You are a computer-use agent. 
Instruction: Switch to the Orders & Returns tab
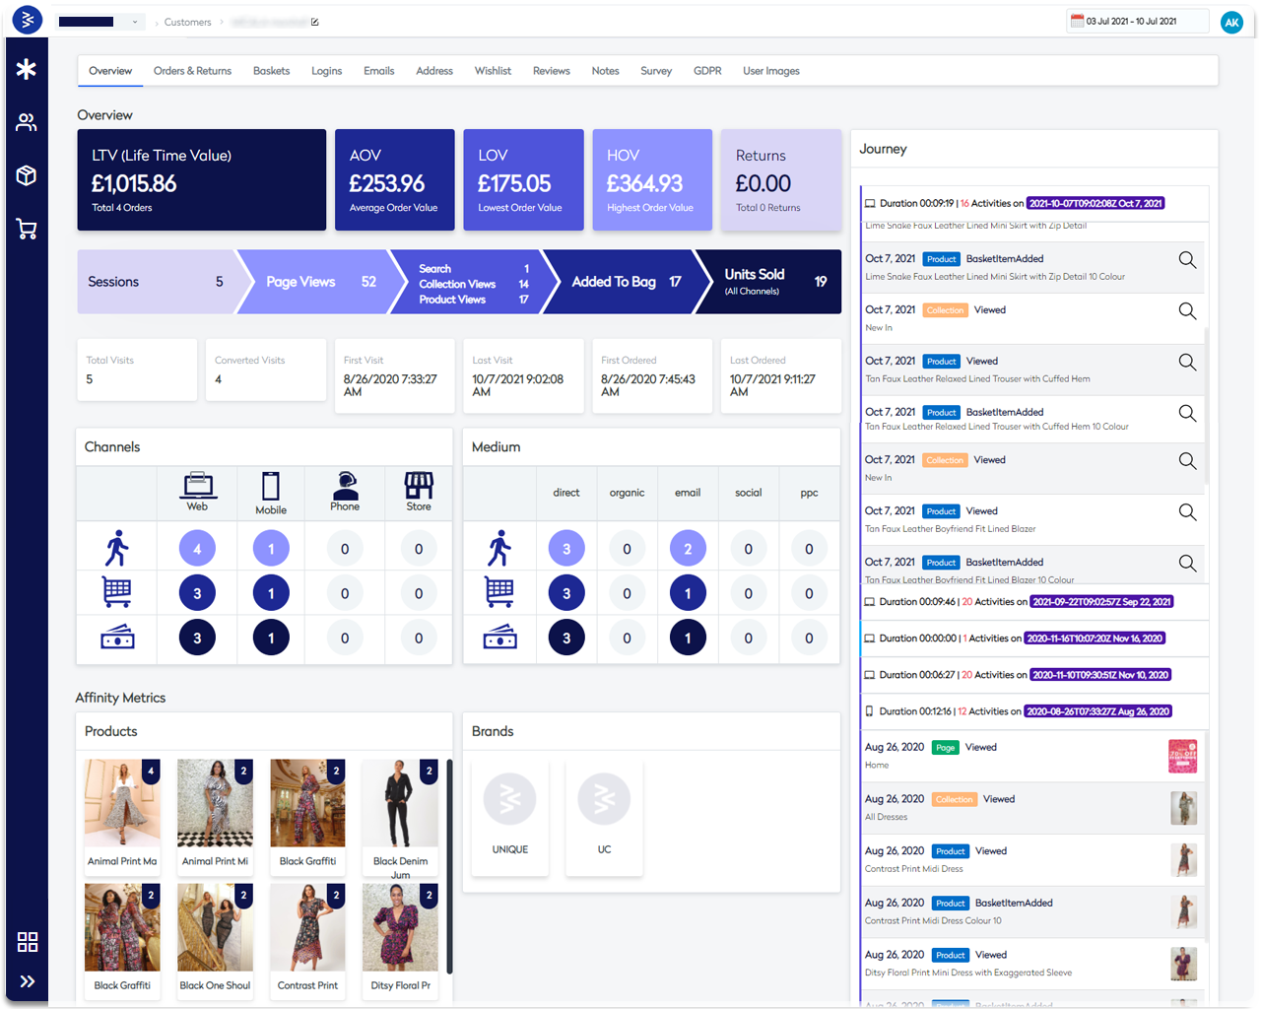pyautogui.click(x=191, y=70)
